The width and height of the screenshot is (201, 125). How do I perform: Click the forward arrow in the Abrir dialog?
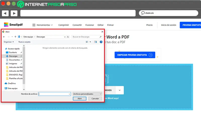point(9,37)
